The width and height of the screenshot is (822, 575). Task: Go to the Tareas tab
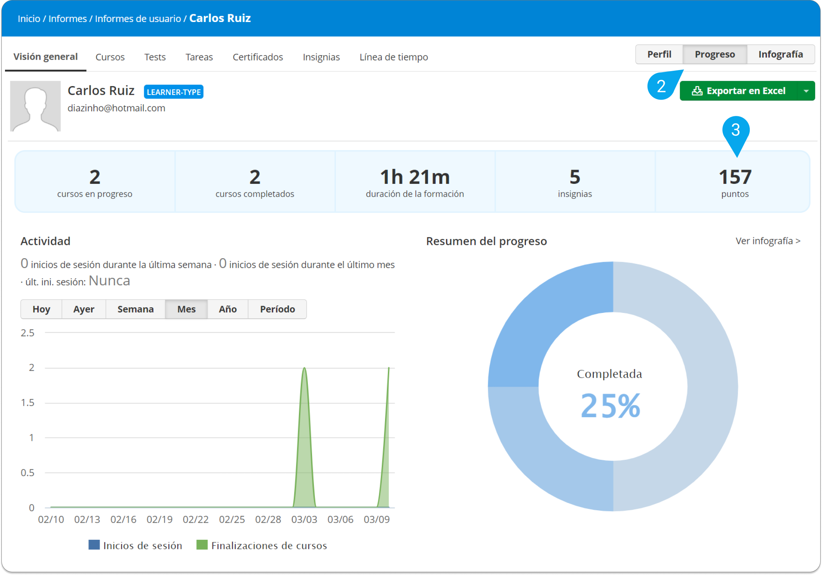[x=199, y=57]
